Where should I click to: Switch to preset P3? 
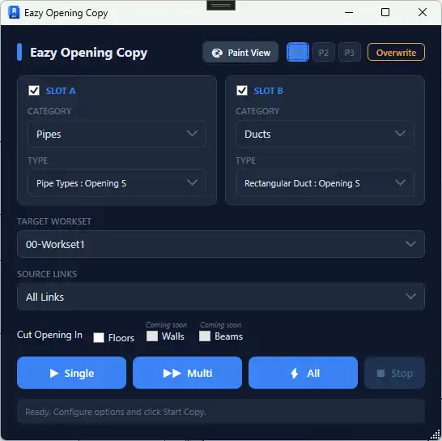350,52
